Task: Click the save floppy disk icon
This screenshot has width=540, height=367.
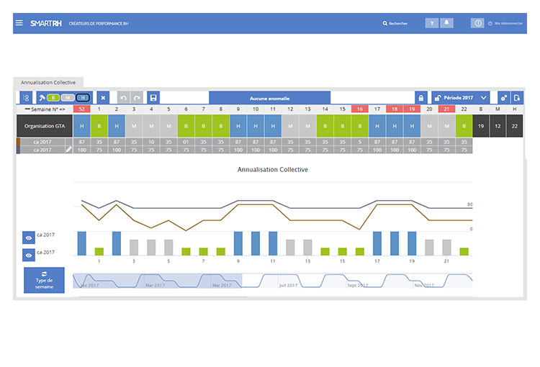Action: pos(153,97)
